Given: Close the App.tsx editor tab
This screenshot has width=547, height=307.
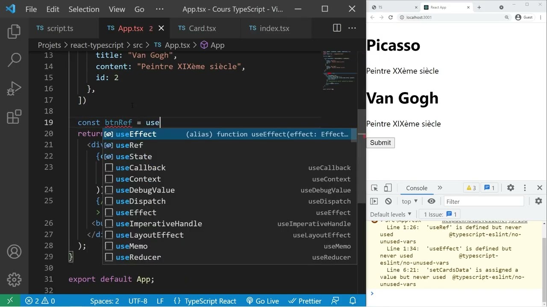Looking at the screenshot, I should 161,28.
